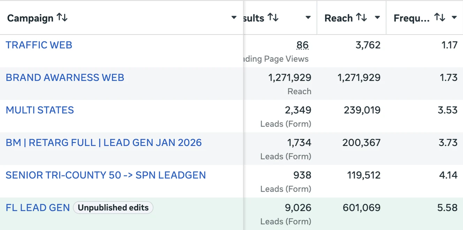Sort by Reach using its sort arrows
The height and width of the screenshot is (230, 463).
click(x=362, y=17)
